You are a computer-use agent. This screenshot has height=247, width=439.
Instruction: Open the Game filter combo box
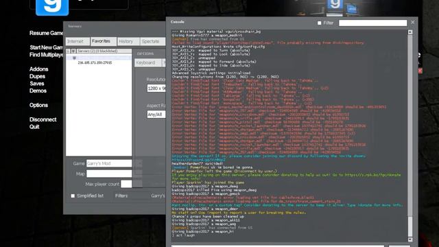109,163
